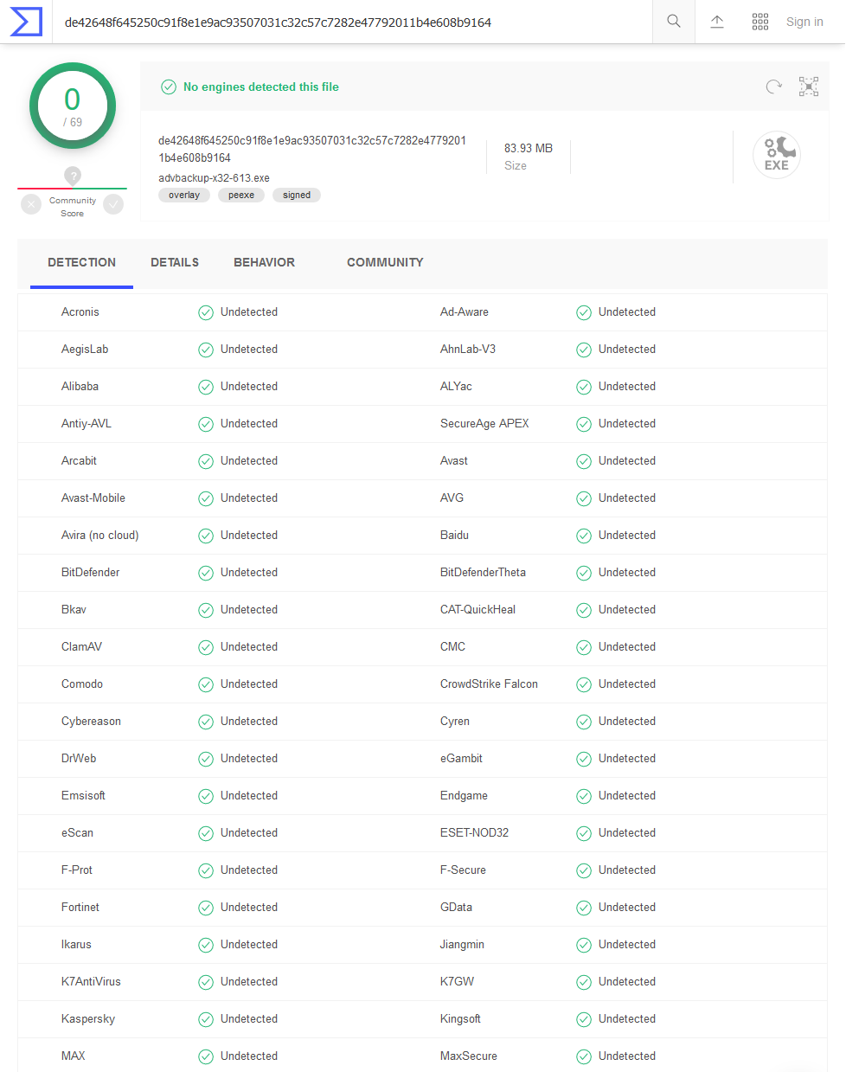Select the DETECTION tab

[81, 262]
